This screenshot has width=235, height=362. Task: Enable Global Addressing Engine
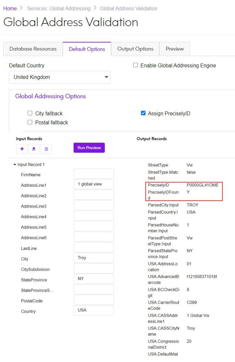136,65
